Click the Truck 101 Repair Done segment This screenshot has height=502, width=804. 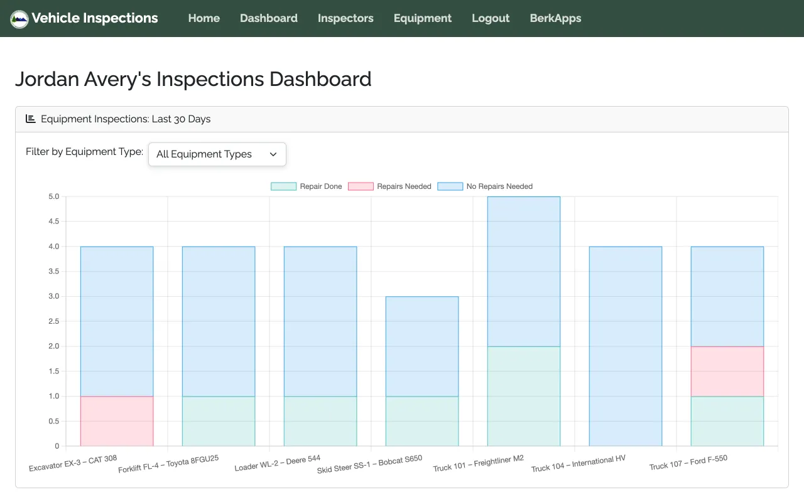coord(524,396)
